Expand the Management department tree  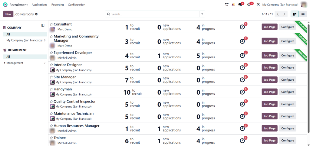[x=5, y=63]
